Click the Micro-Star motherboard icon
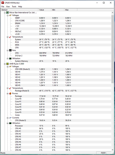 7,13
